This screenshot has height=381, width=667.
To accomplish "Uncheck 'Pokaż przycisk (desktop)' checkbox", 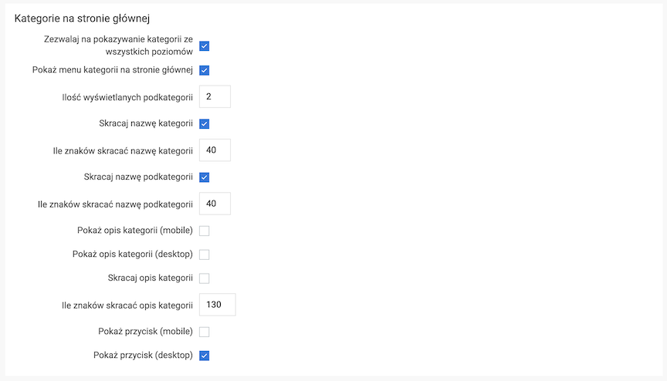I will pos(204,356).
